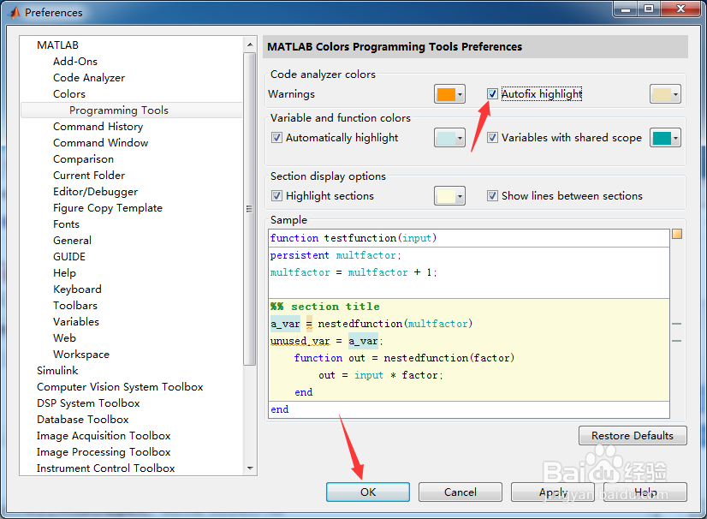Image resolution: width=707 pixels, height=519 pixels.
Task: Open General preferences
Action: pyautogui.click(x=72, y=240)
